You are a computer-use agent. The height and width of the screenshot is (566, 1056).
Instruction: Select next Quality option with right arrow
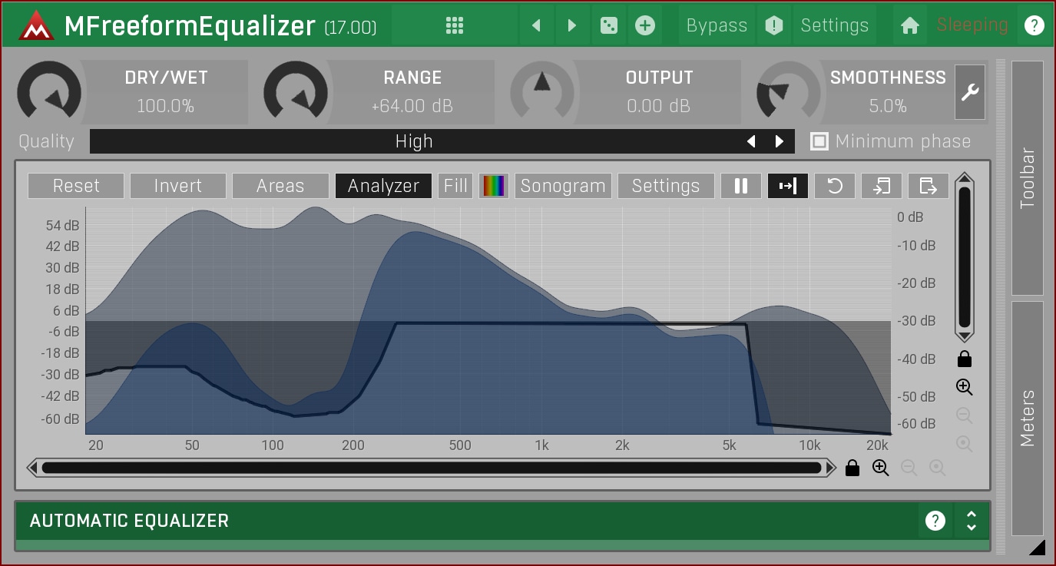click(780, 141)
